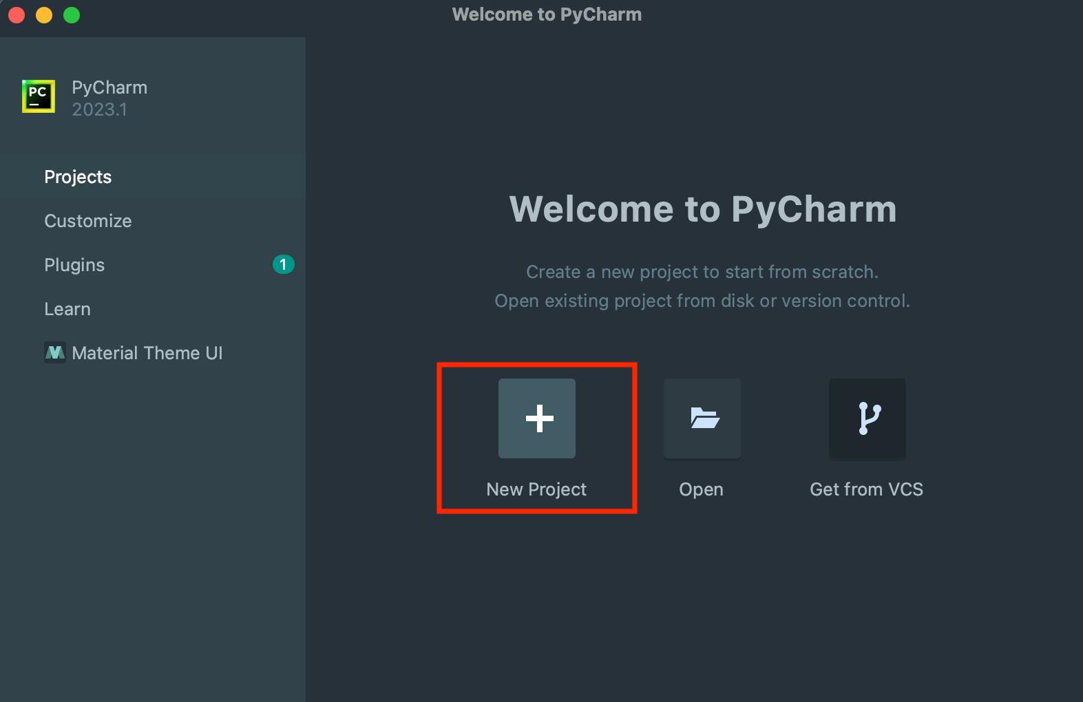
Task: Minimize the window with yellow button
Action: click(x=44, y=14)
